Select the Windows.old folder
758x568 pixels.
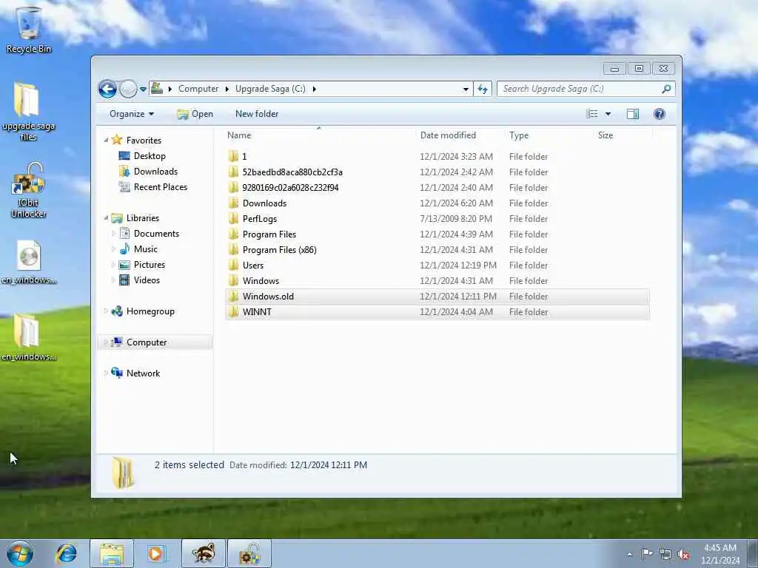tap(437, 297)
